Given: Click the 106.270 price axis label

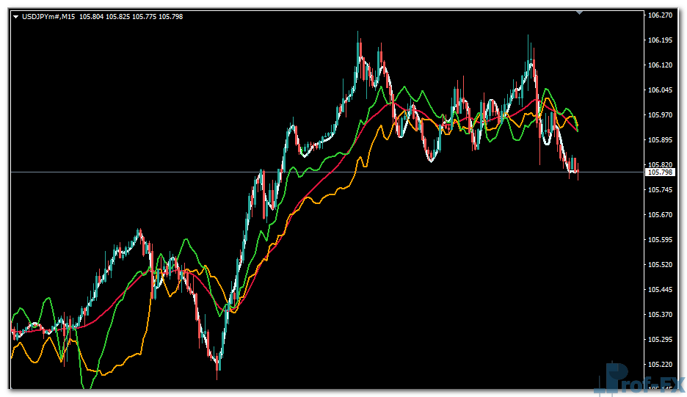Looking at the screenshot, I should [660, 15].
